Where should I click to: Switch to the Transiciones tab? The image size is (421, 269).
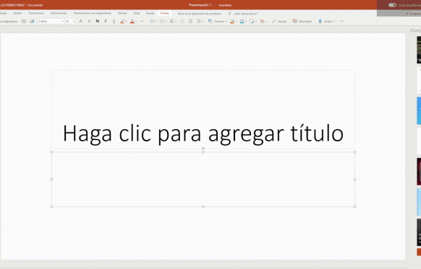pos(36,13)
